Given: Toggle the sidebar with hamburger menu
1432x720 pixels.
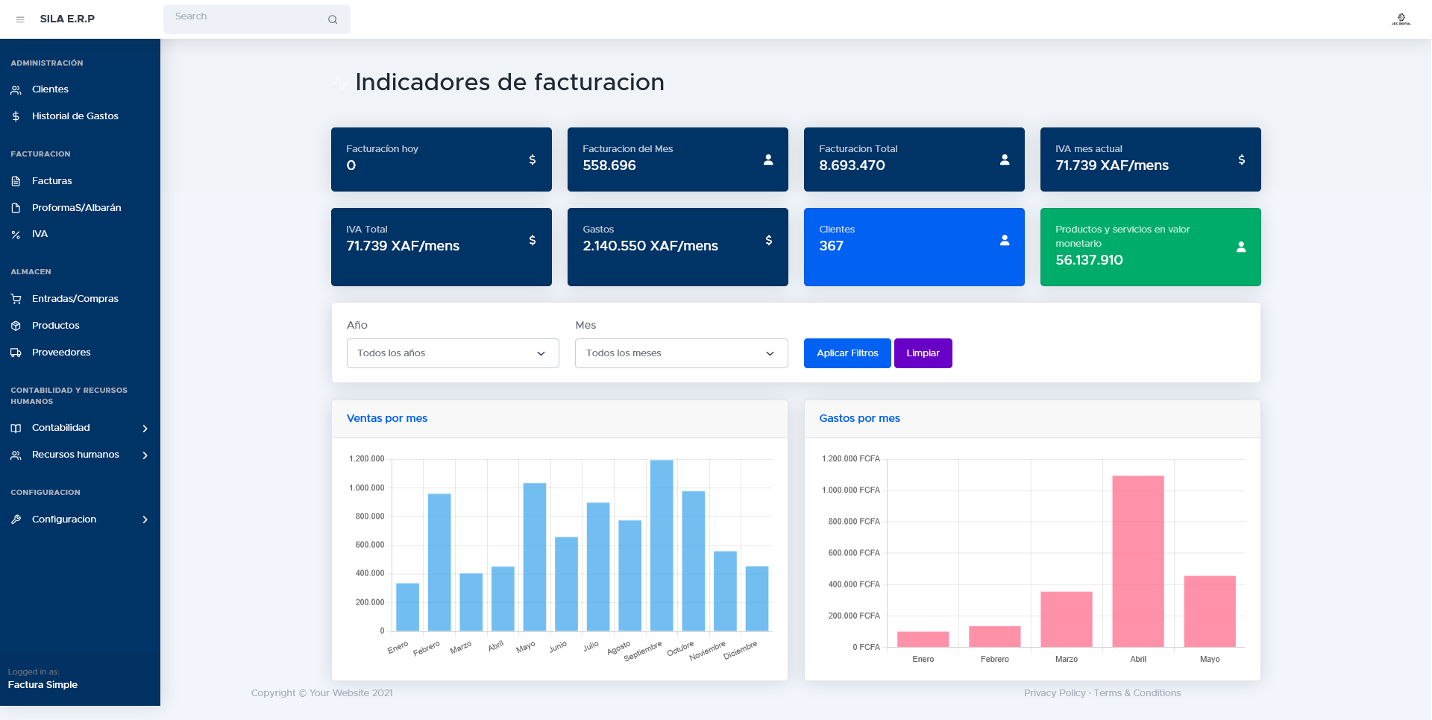Looking at the screenshot, I should coord(20,19).
